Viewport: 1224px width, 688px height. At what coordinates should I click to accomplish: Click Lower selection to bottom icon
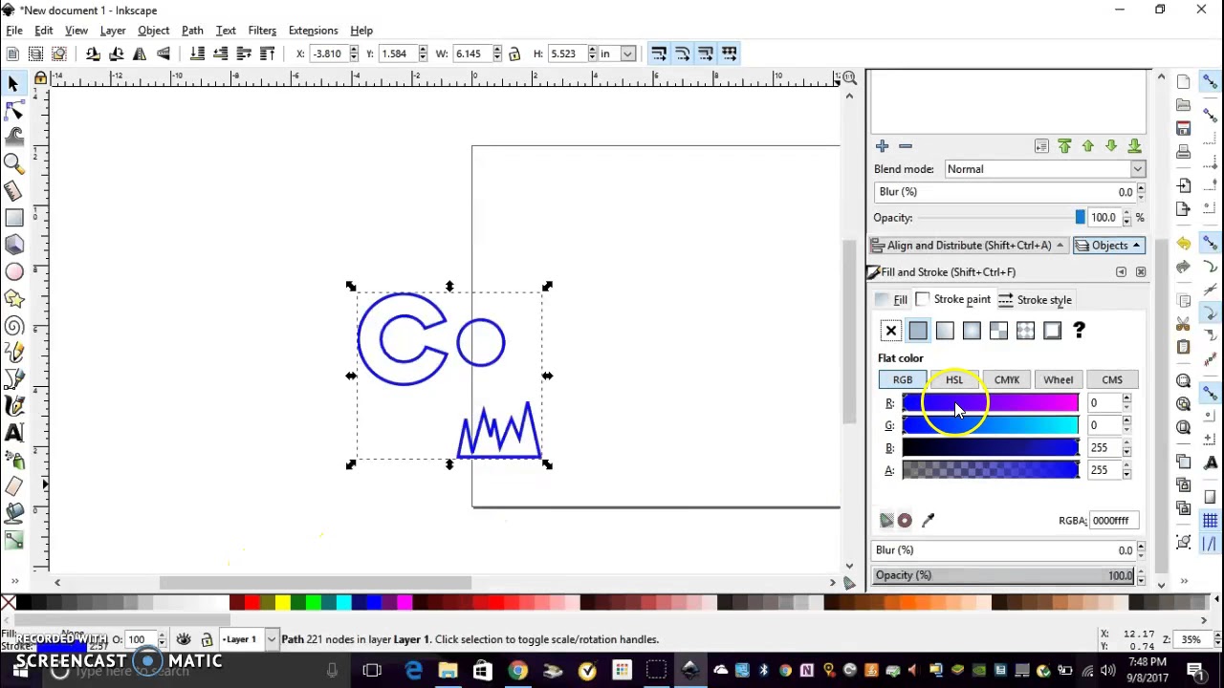click(197, 54)
